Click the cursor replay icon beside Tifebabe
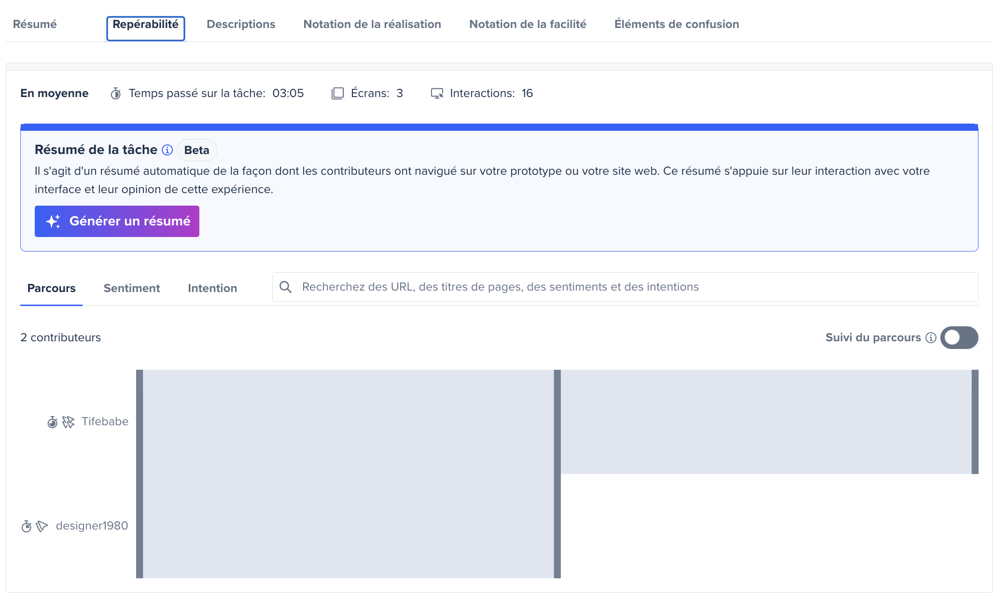Viewport: 1005px width, 614px height. (x=68, y=421)
